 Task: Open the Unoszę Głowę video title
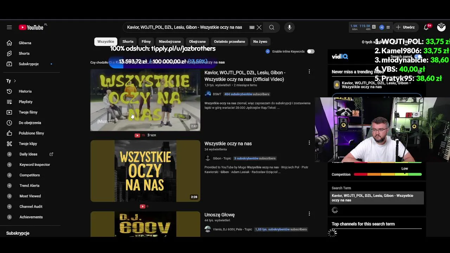click(219, 215)
